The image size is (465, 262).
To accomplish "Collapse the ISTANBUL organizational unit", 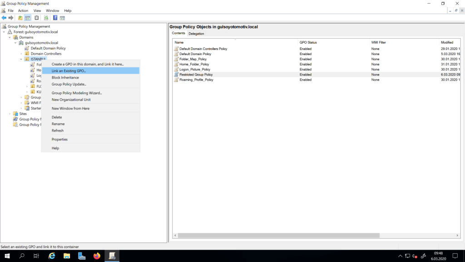I will [21, 59].
